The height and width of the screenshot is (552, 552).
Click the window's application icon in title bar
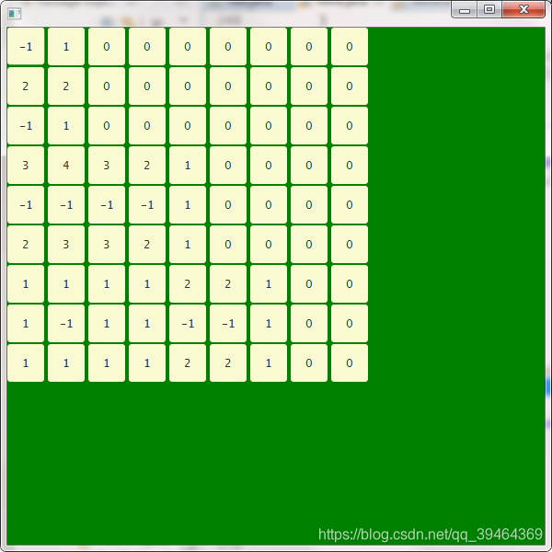pyautogui.click(x=15, y=14)
